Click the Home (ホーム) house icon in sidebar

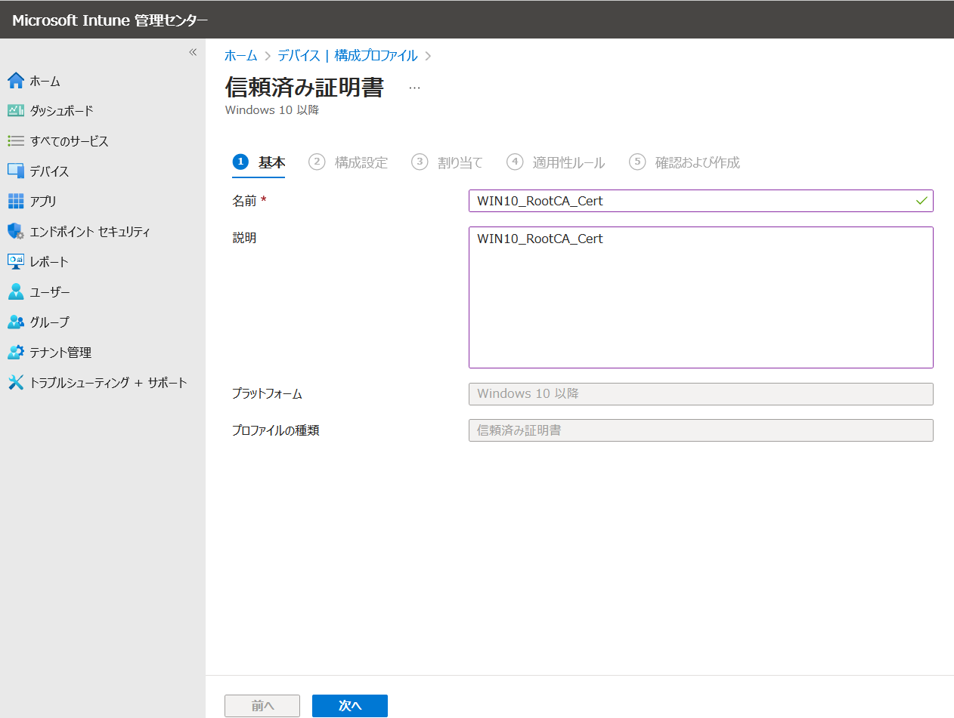point(16,81)
